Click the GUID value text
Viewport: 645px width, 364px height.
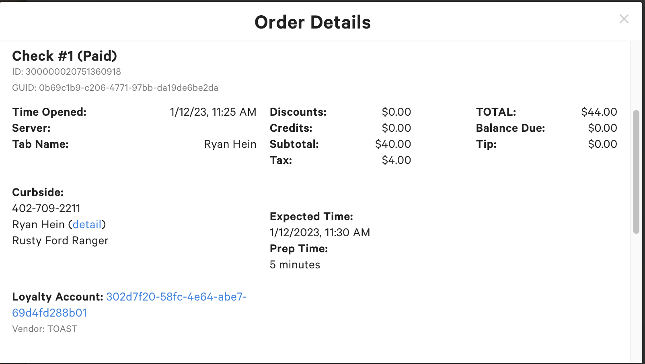click(x=128, y=88)
